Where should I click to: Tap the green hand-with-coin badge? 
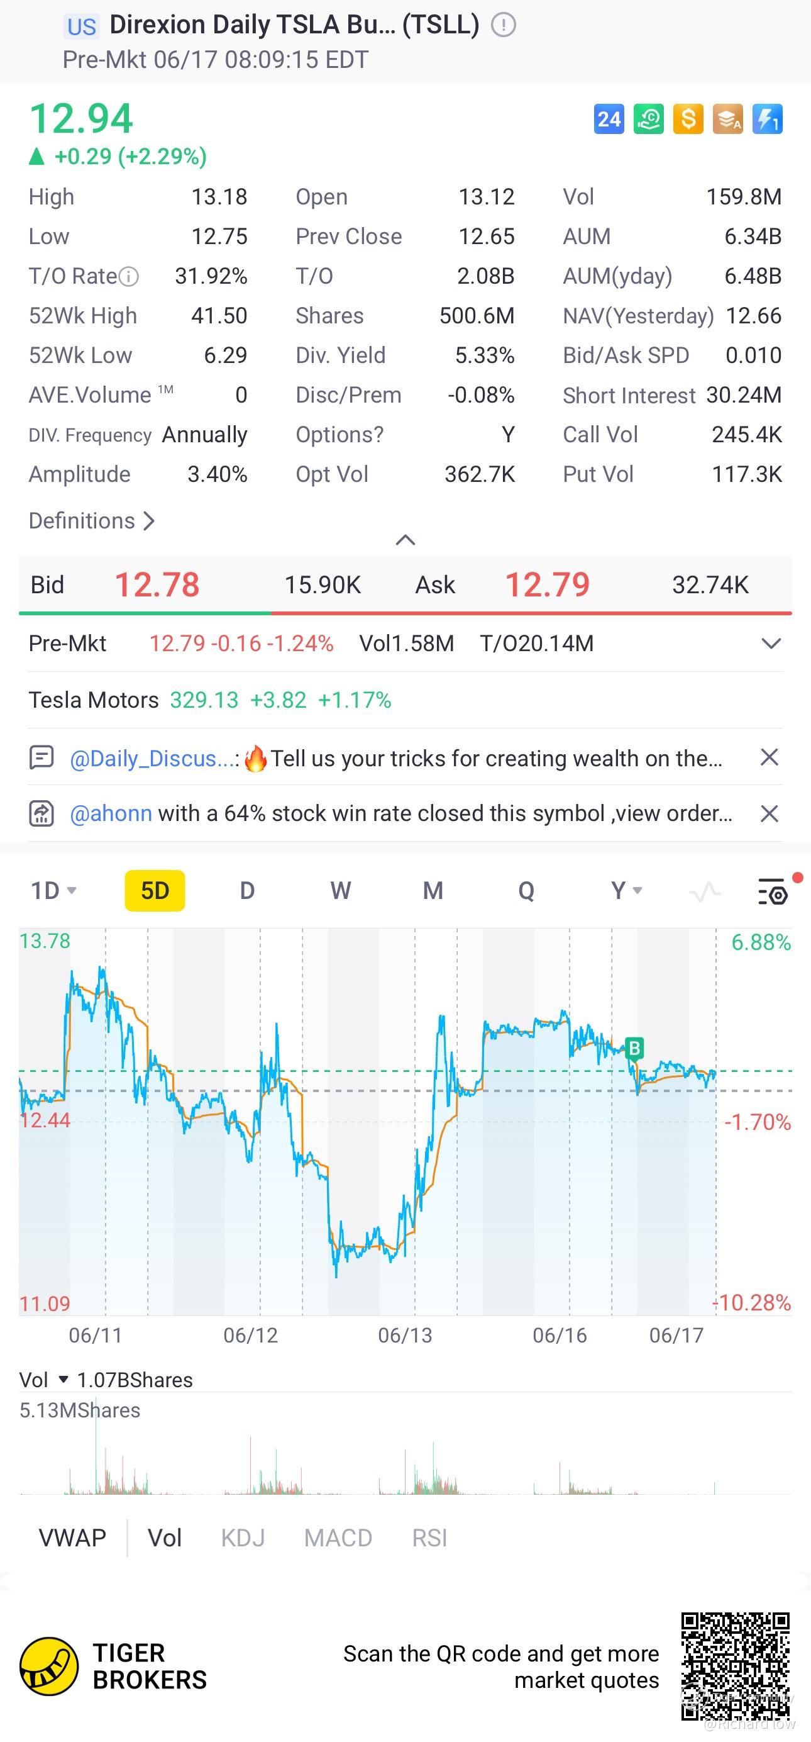(648, 120)
